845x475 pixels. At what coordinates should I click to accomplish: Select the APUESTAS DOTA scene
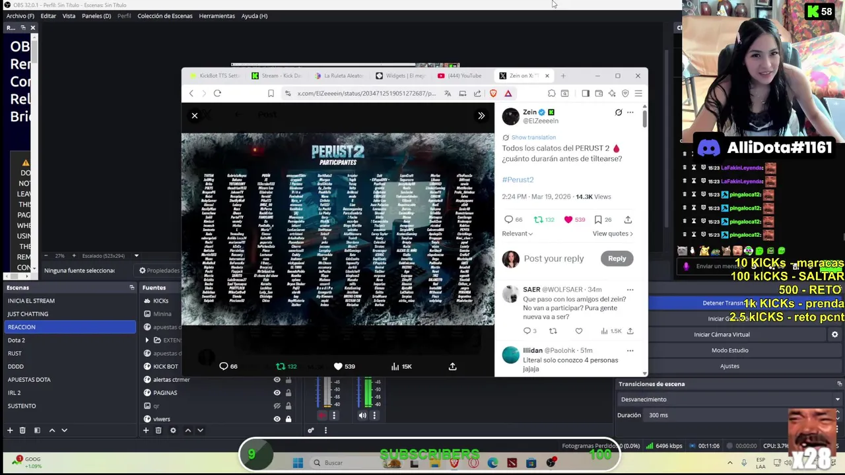point(69,380)
